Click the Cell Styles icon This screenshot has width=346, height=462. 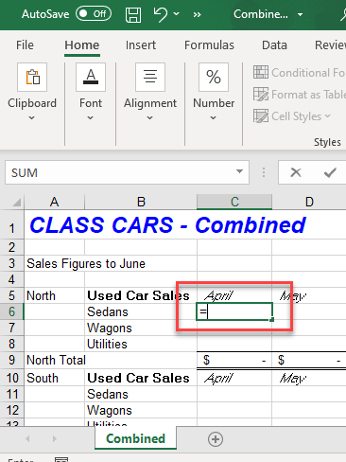coord(261,116)
